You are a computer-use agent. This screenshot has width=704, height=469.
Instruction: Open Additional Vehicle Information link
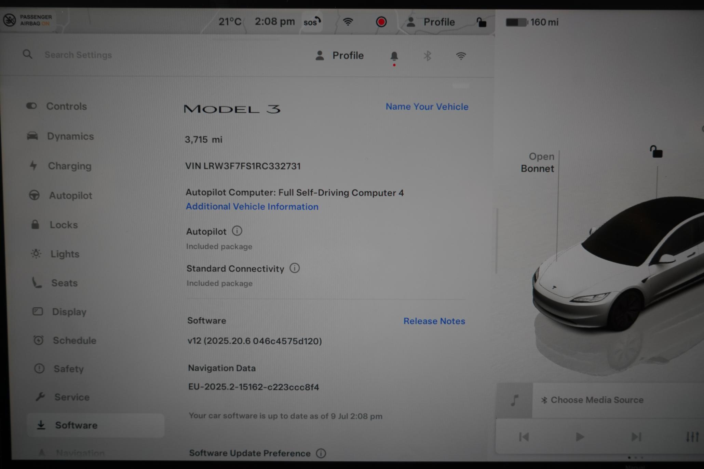pos(252,207)
